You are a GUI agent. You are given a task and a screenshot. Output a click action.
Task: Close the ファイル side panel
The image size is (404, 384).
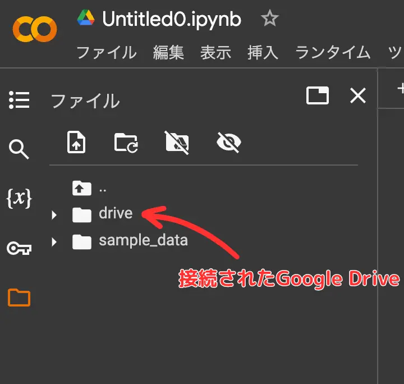(357, 96)
